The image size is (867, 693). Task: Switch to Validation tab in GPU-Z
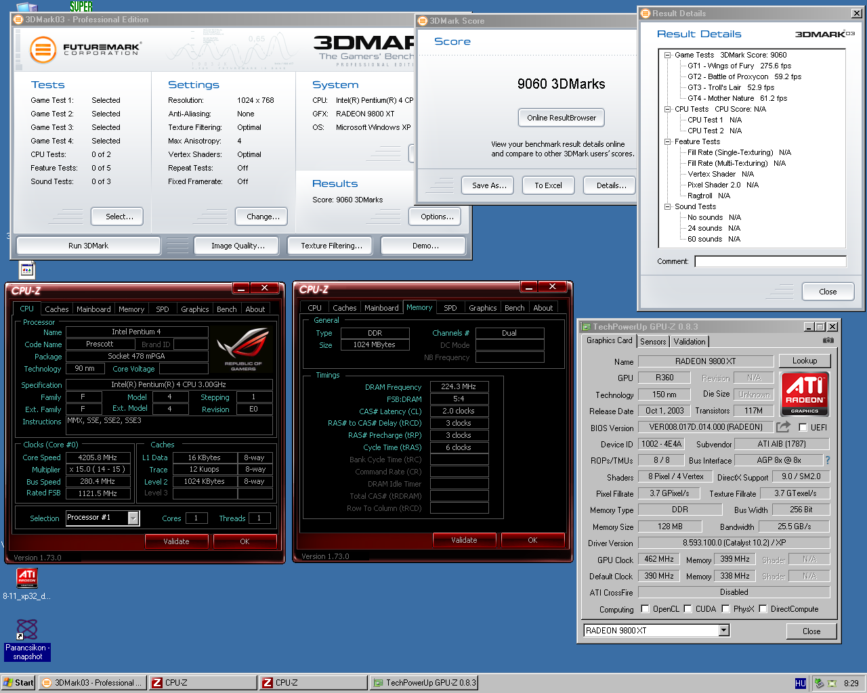pyautogui.click(x=690, y=342)
